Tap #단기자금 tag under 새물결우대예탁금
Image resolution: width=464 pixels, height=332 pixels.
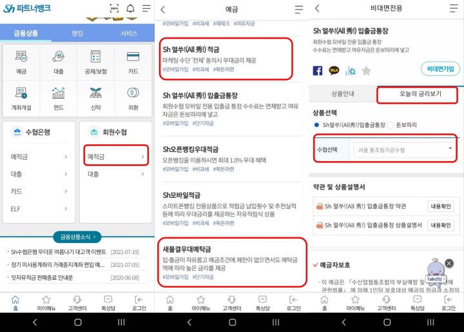[x=203, y=277]
